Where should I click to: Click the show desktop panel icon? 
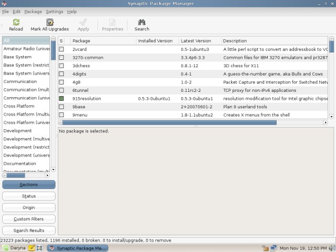39,248
